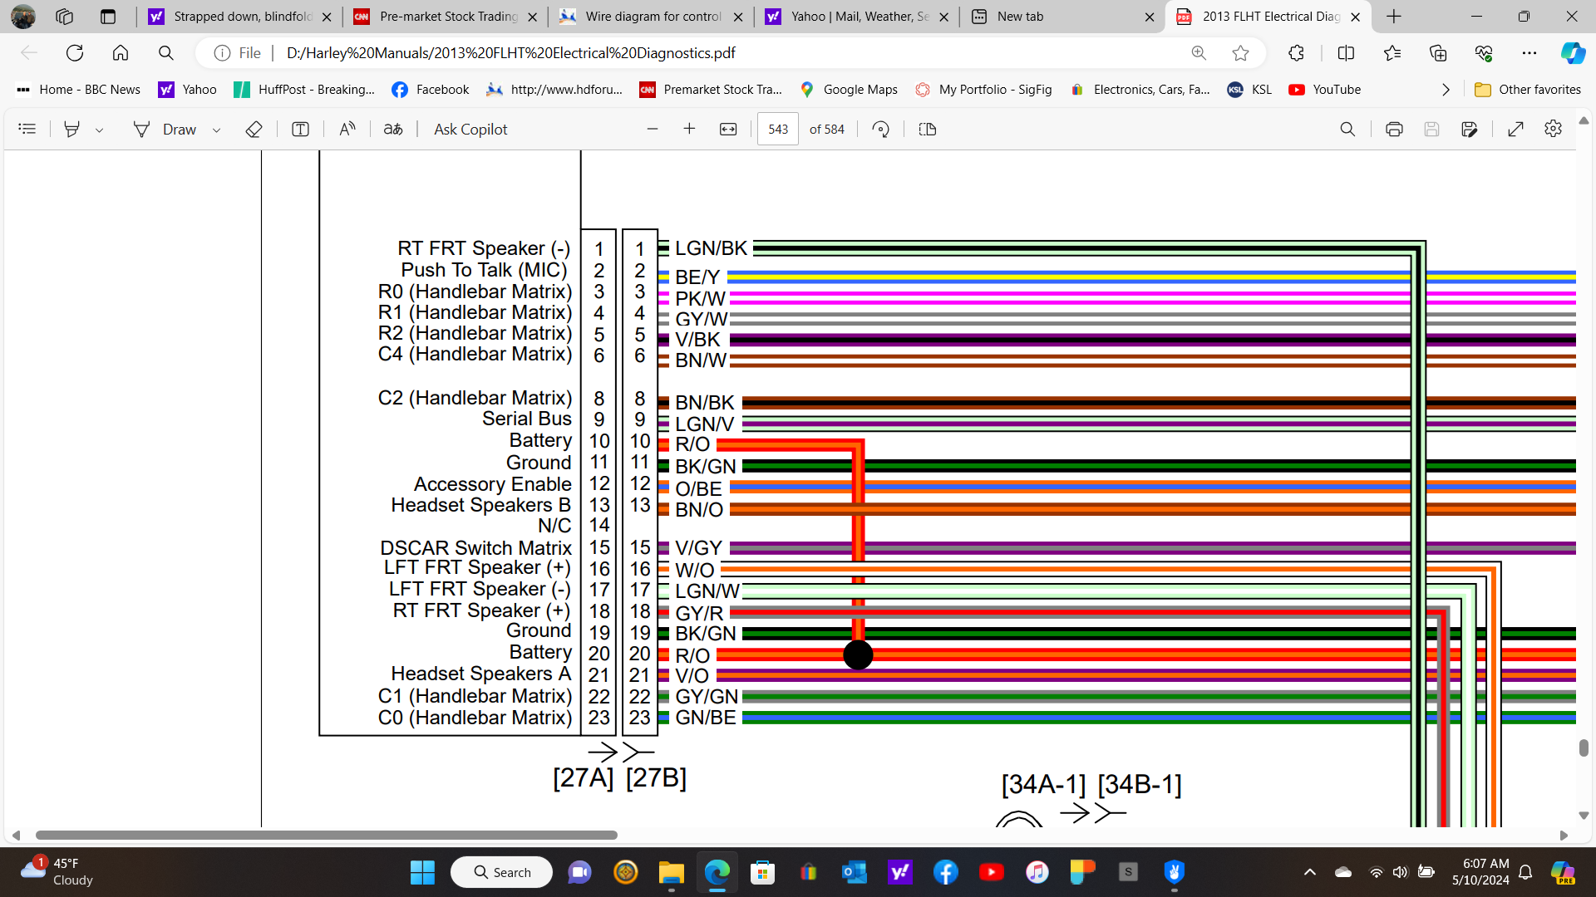Print the PDF document

1394,129
